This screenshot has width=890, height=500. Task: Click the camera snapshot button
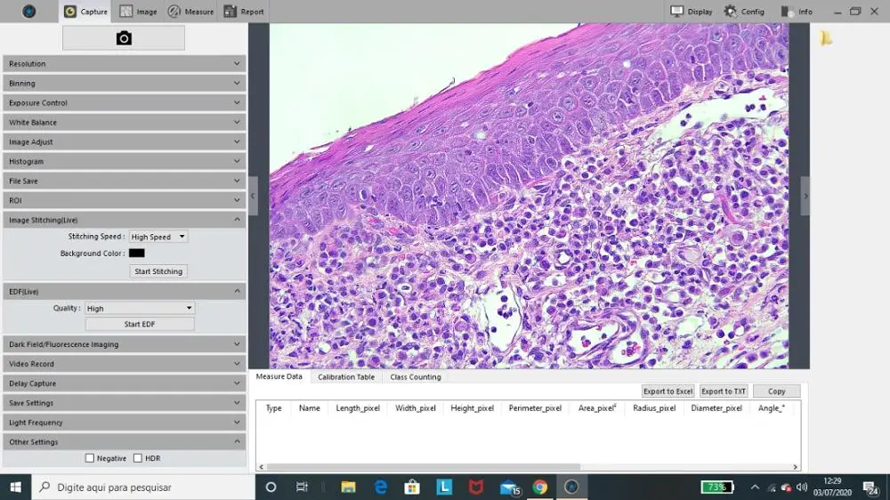[x=123, y=38]
